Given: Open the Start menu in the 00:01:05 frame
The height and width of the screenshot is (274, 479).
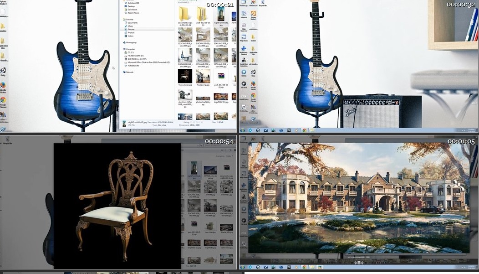Looking at the screenshot, I should click(x=243, y=267).
